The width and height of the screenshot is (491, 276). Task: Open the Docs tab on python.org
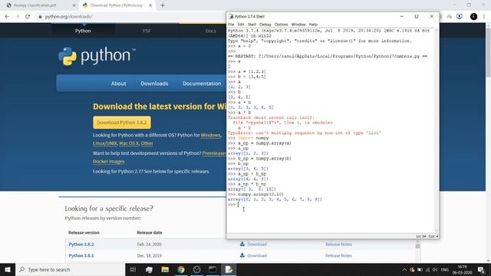pos(210,31)
